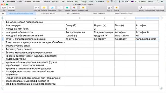
Task: Open the Formula (Формула) toolbar menu
Action: (37, 7)
